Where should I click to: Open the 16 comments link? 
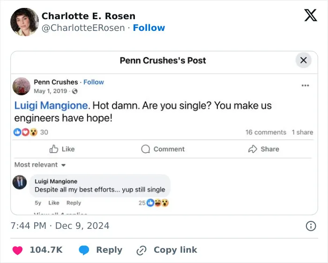click(x=266, y=132)
